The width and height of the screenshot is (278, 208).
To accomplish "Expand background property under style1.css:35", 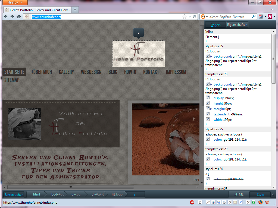I will click(211, 56).
